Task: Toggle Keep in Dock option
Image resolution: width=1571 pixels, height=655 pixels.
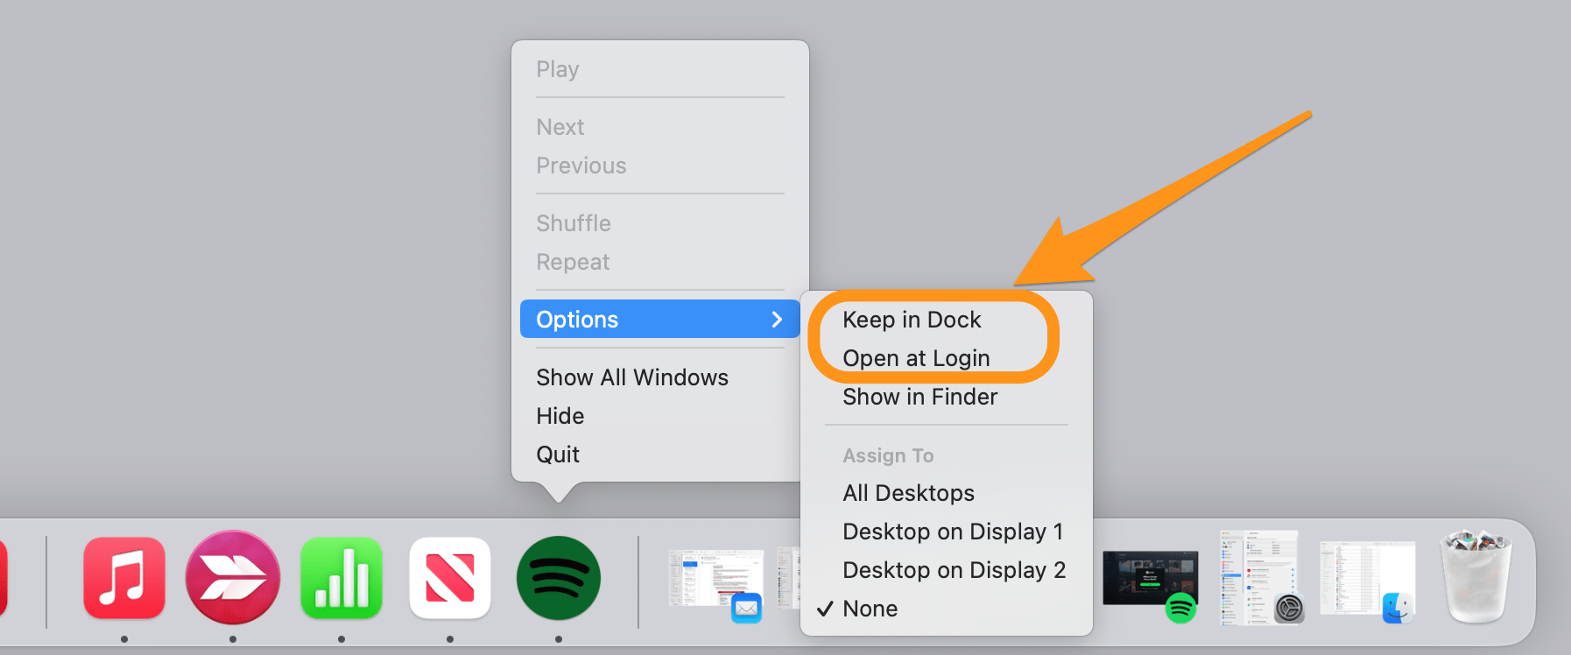Action: [912, 320]
